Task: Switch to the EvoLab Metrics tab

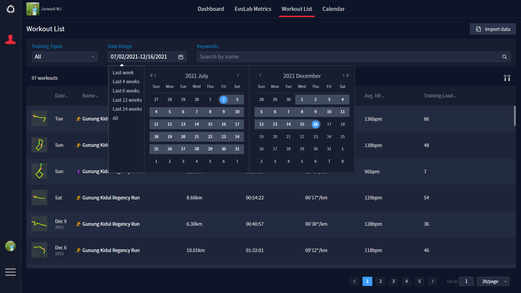Action: 253,9
